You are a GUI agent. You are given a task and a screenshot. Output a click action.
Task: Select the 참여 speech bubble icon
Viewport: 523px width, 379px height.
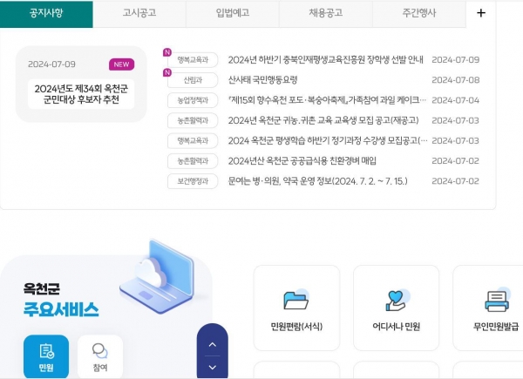click(100, 352)
